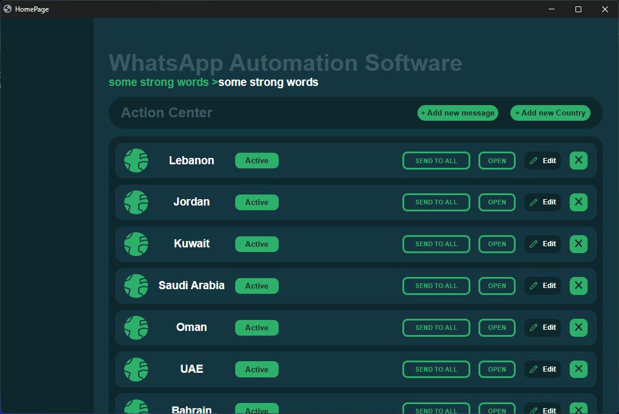Click the Saudi Arabia name label
Screen dimensions: 619x414
coord(192,285)
